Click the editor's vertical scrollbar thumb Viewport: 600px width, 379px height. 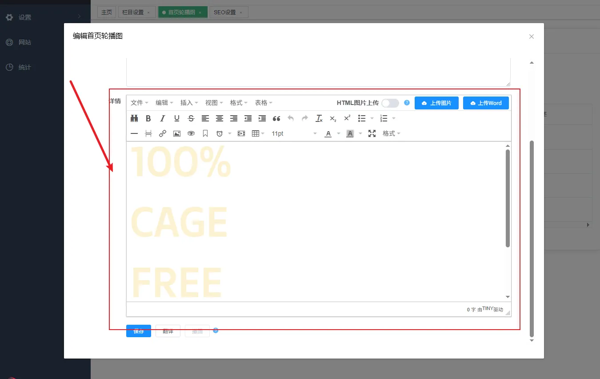pyautogui.click(x=508, y=198)
